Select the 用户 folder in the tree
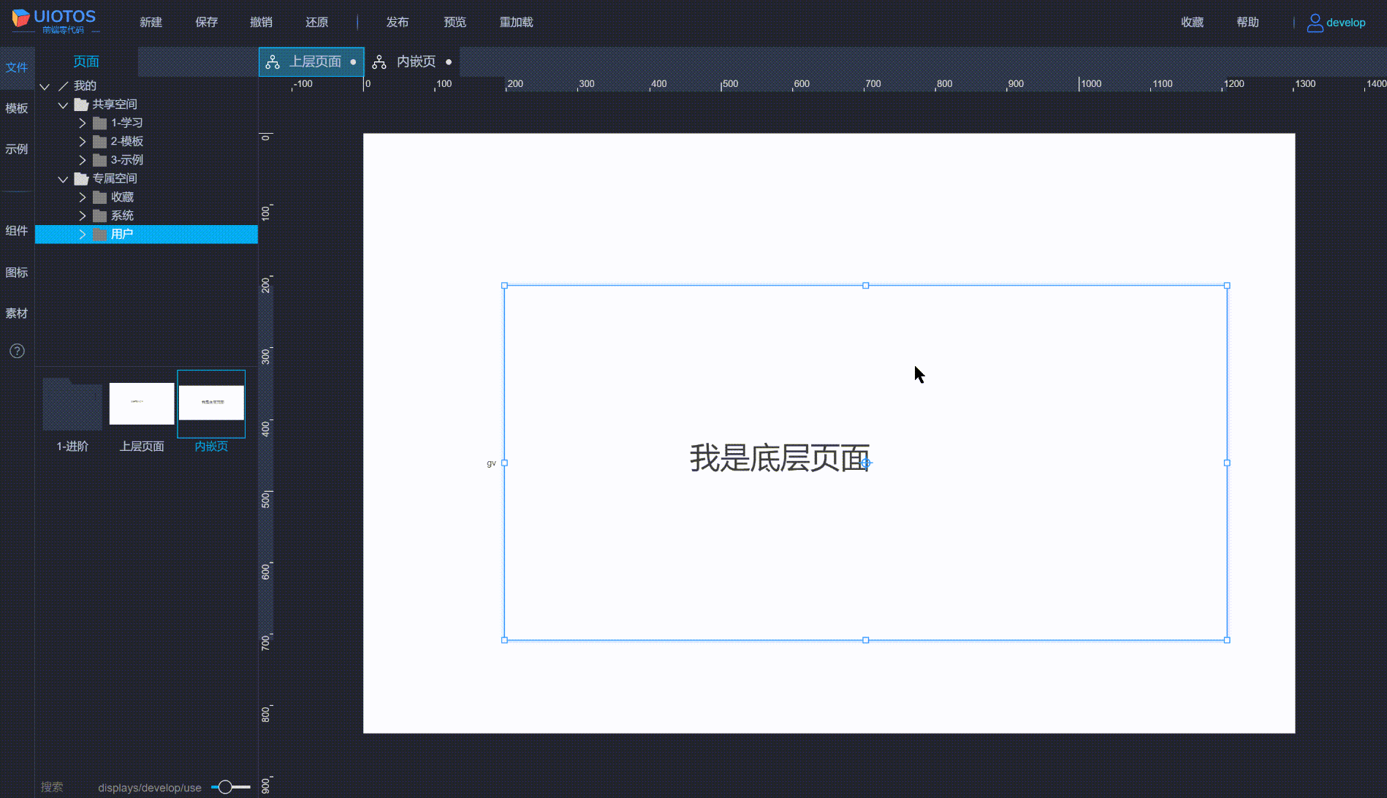 pyautogui.click(x=121, y=234)
